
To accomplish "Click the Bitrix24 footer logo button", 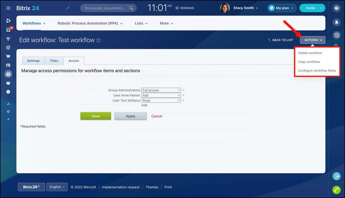I will [x=31, y=187].
